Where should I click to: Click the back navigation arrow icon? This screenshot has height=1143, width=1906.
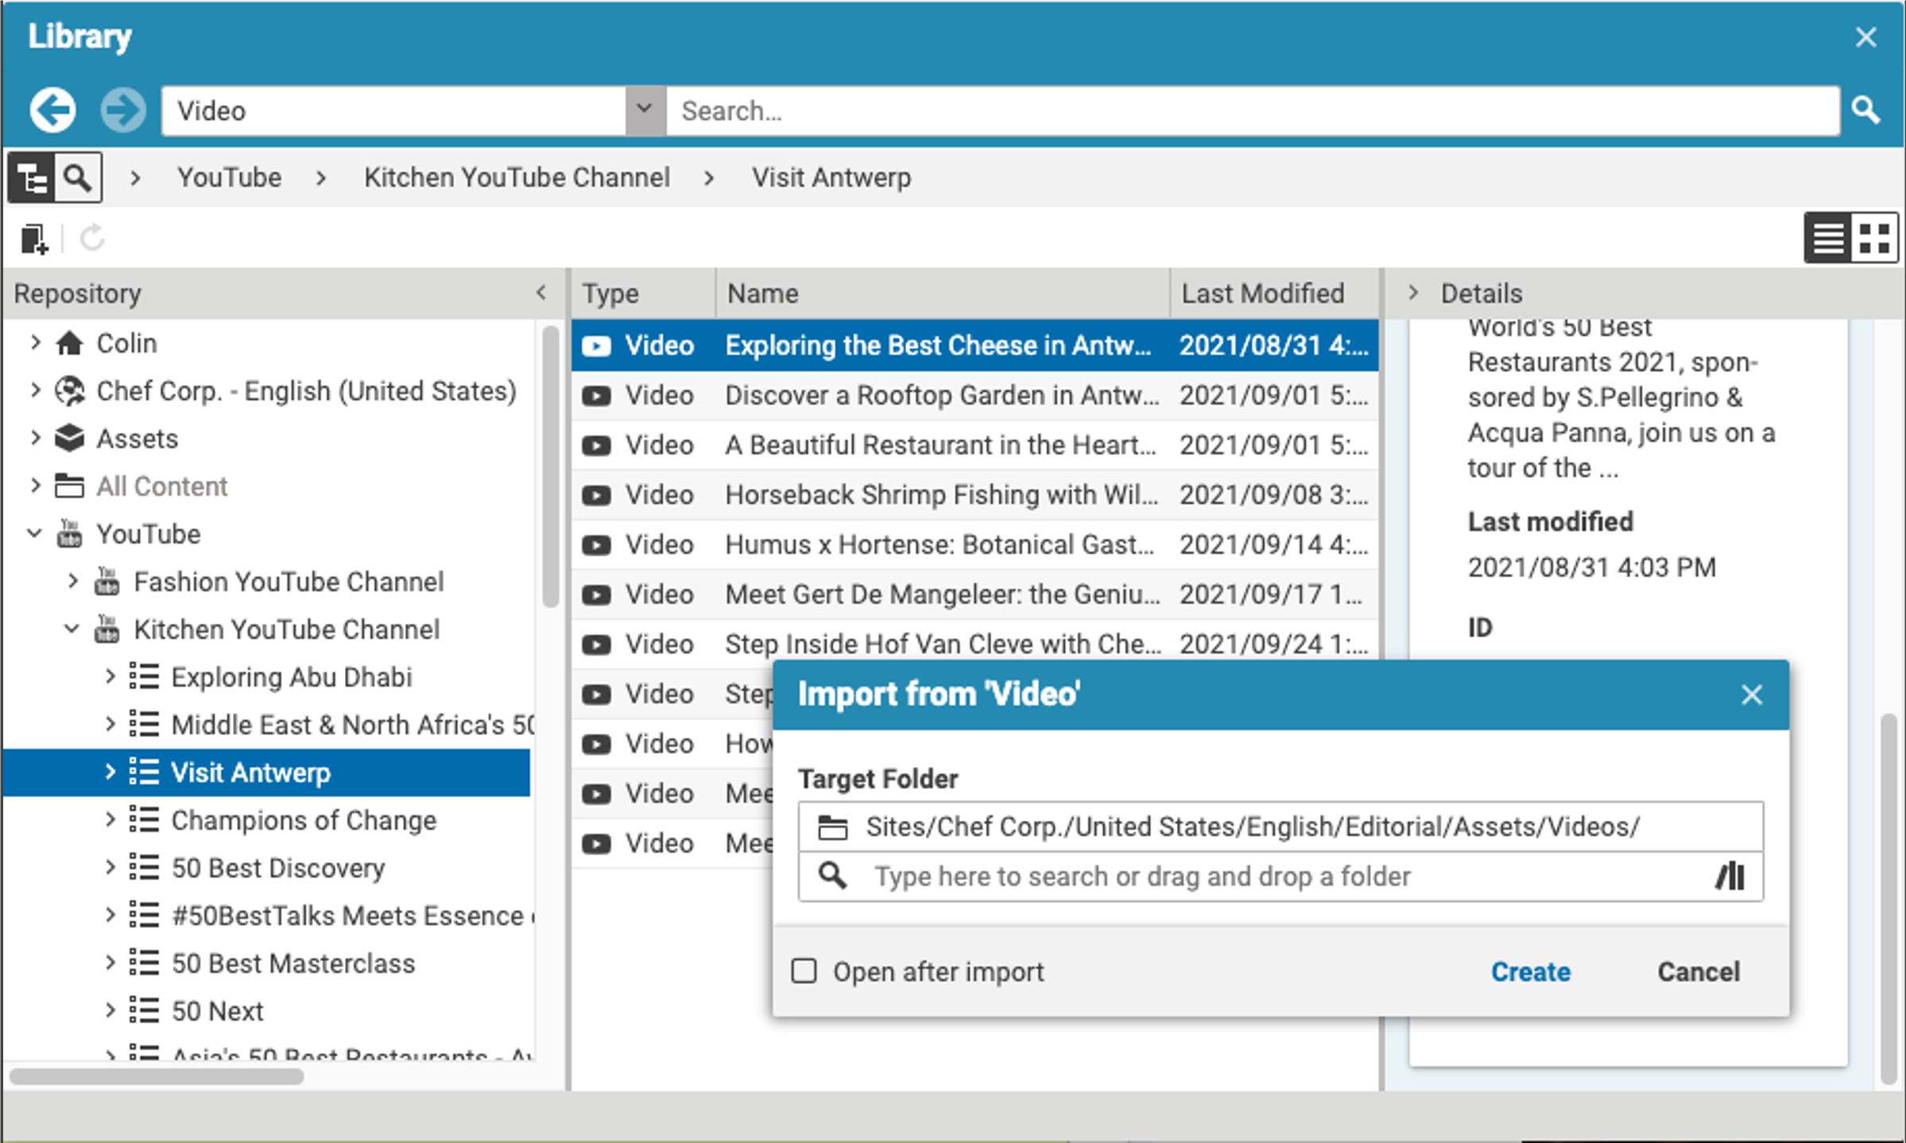point(52,110)
